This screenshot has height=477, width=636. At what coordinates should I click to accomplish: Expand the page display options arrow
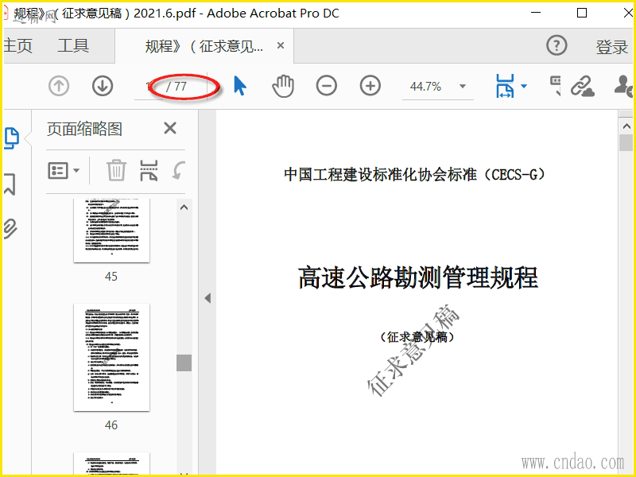pos(524,86)
